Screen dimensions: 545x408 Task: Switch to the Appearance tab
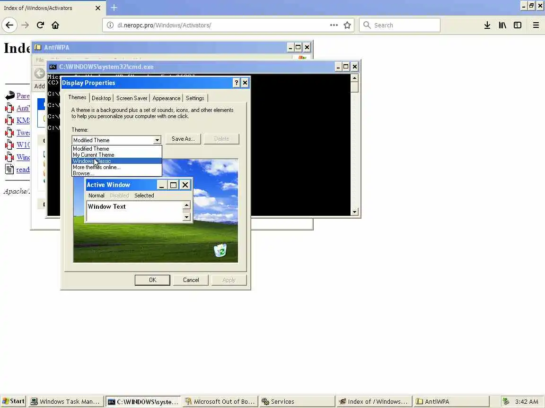(x=166, y=98)
